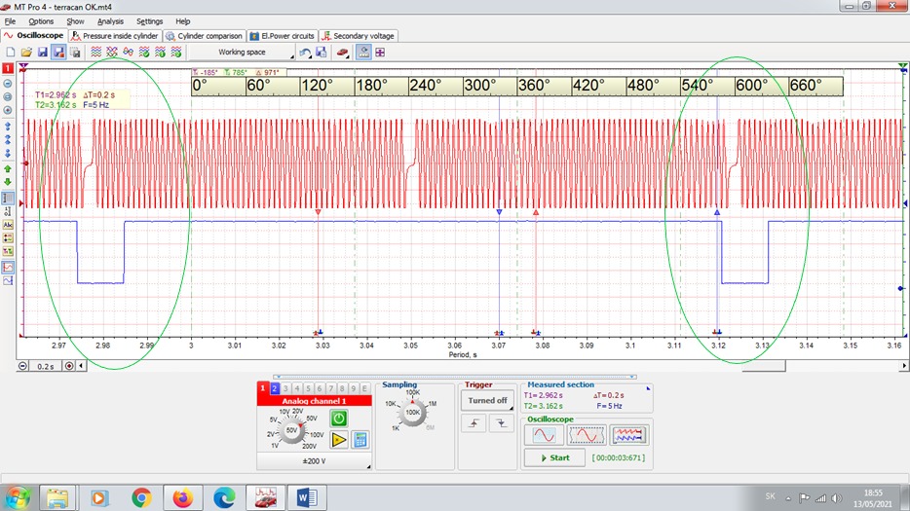Click the yellow amplifier triangle icon
Viewport: 910px width, 511px height.
coord(338,440)
